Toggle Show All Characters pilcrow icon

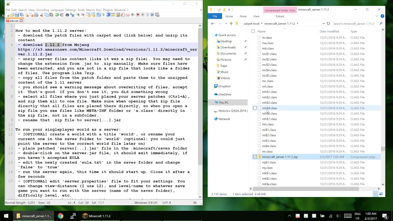click(103, 15)
